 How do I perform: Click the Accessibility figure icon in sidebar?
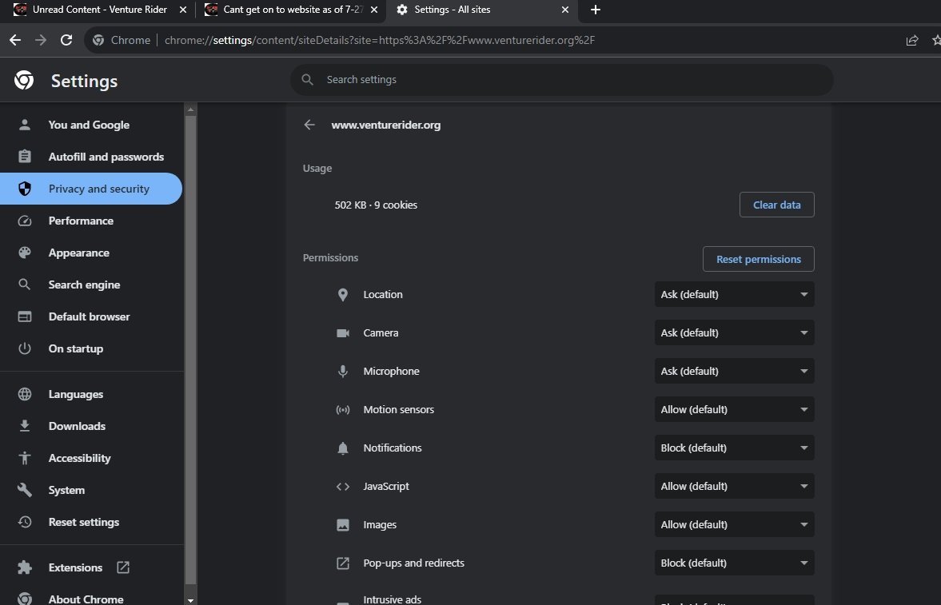pyautogui.click(x=25, y=458)
